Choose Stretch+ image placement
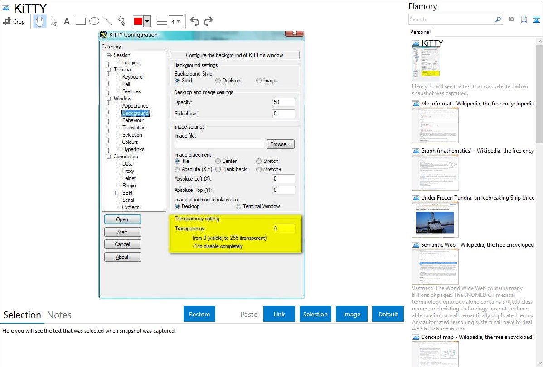The width and height of the screenshot is (543, 367). pos(259,170)
